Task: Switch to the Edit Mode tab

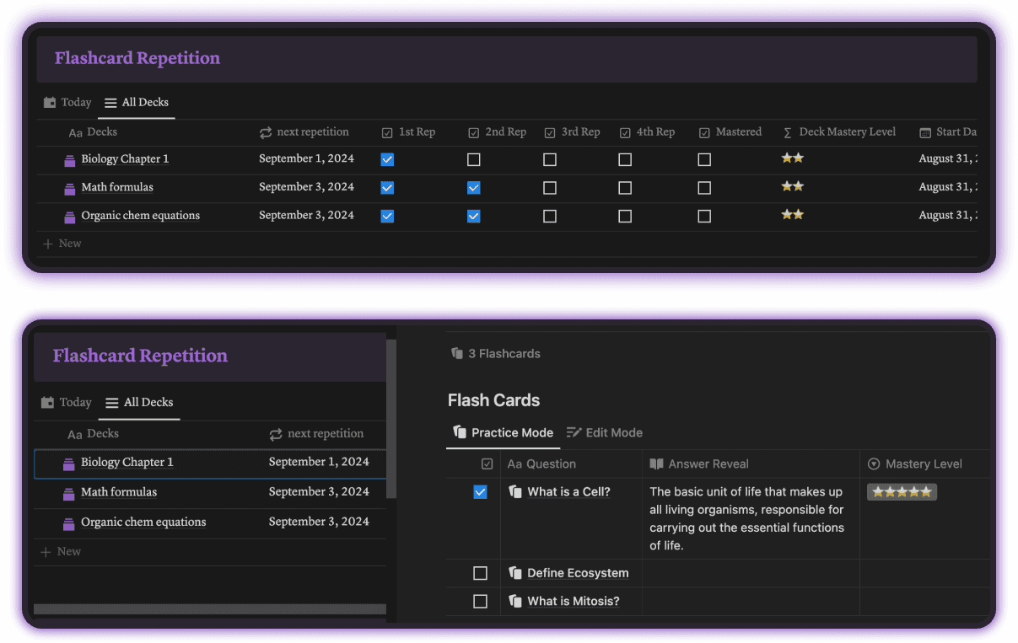Action: (x=604, y=432)
